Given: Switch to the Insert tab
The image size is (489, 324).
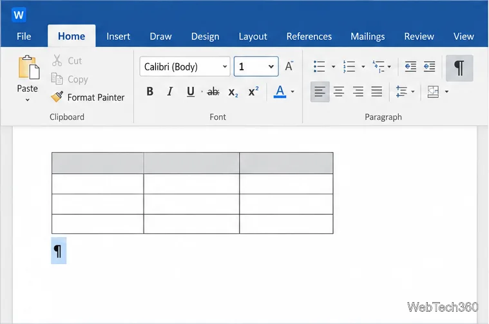Looking at the screenshot, I should 118,37.
